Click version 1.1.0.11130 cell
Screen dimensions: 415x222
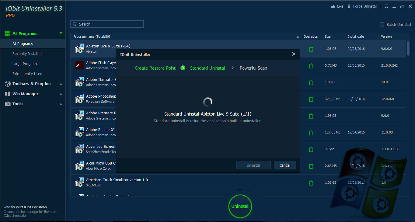click(390, 149)
